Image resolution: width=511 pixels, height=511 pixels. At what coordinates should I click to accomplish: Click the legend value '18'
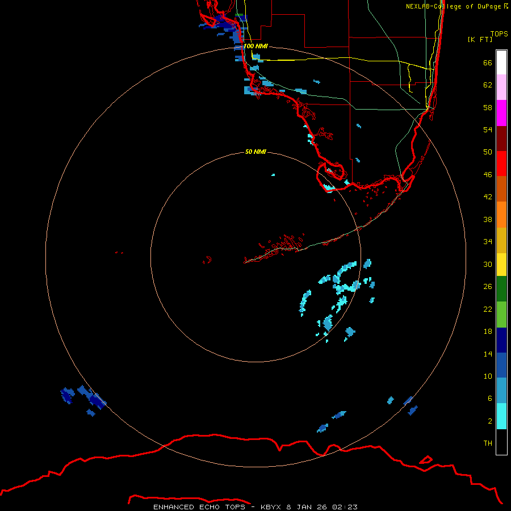click(x=488, y=332)
